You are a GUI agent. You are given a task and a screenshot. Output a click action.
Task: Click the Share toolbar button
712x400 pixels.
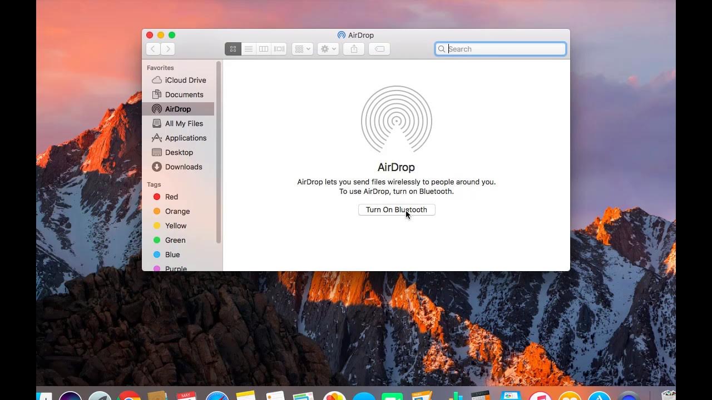(x=354, y=49)
